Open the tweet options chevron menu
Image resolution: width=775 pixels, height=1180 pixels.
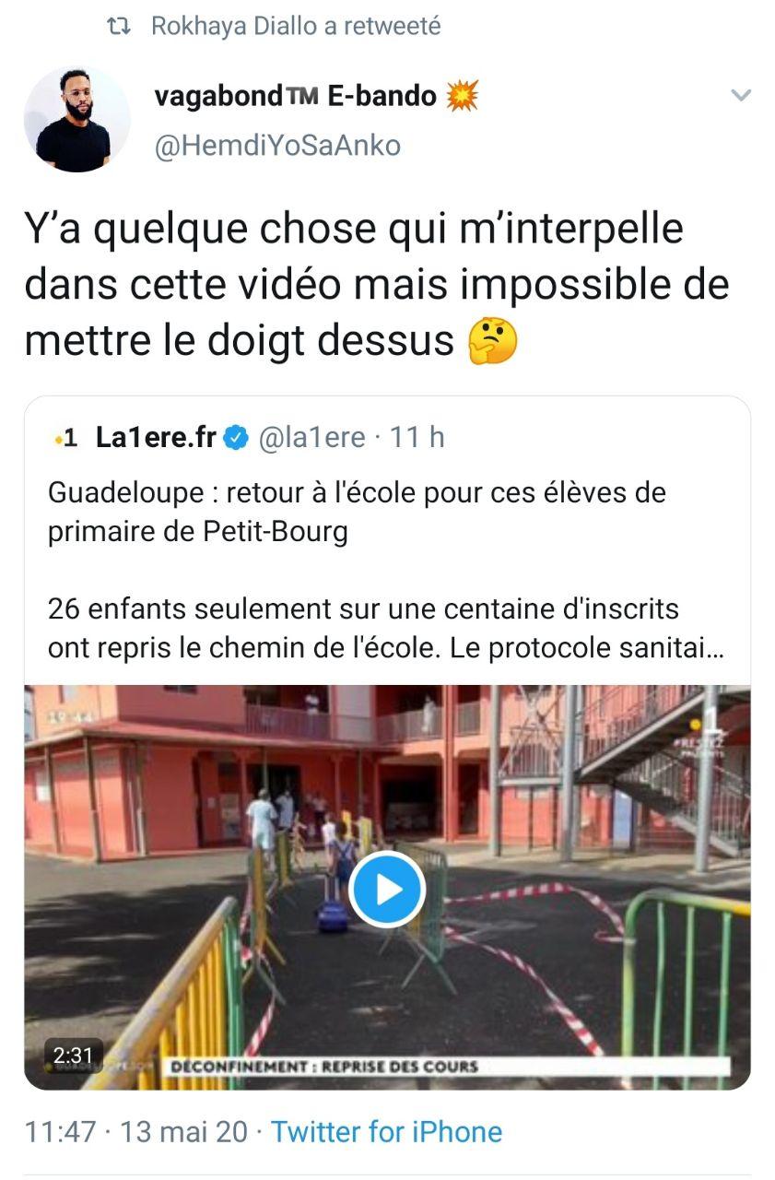740,95
